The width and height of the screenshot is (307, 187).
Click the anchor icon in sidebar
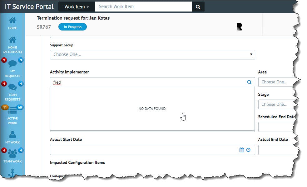point(12,173)
